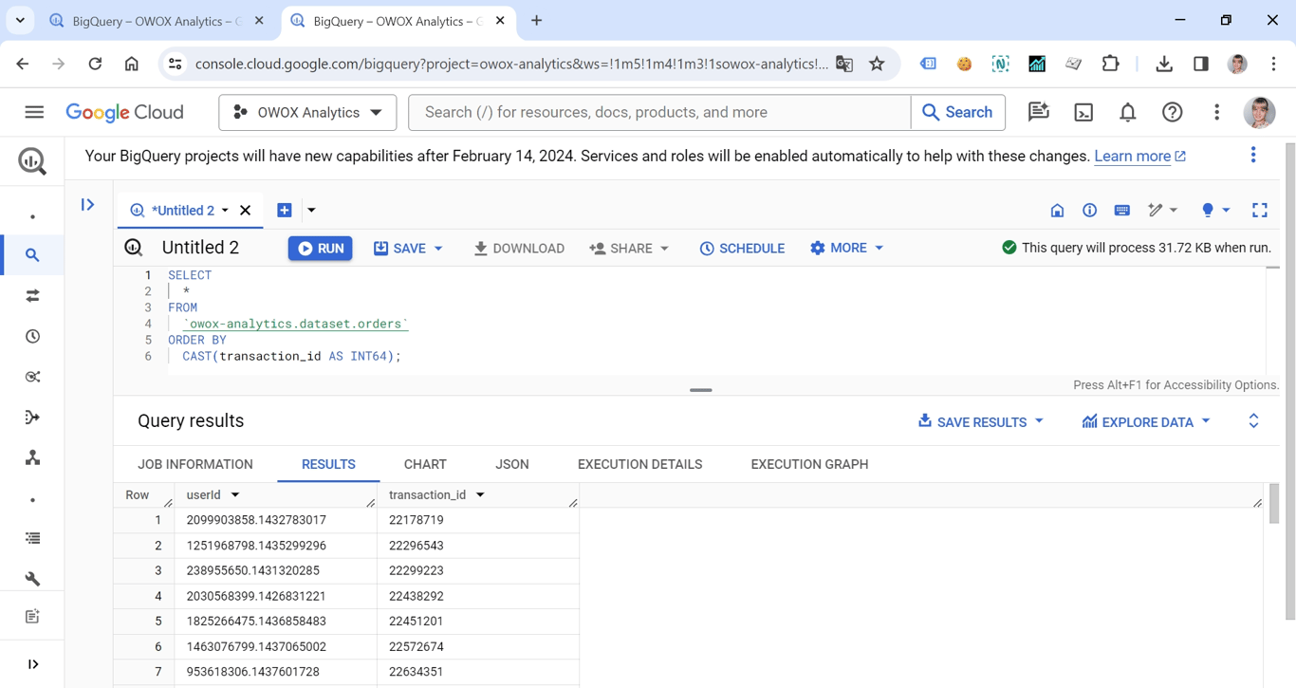Click the BigQuery logo icon in sidebar

pyautogui.click(x=32, y=161)
